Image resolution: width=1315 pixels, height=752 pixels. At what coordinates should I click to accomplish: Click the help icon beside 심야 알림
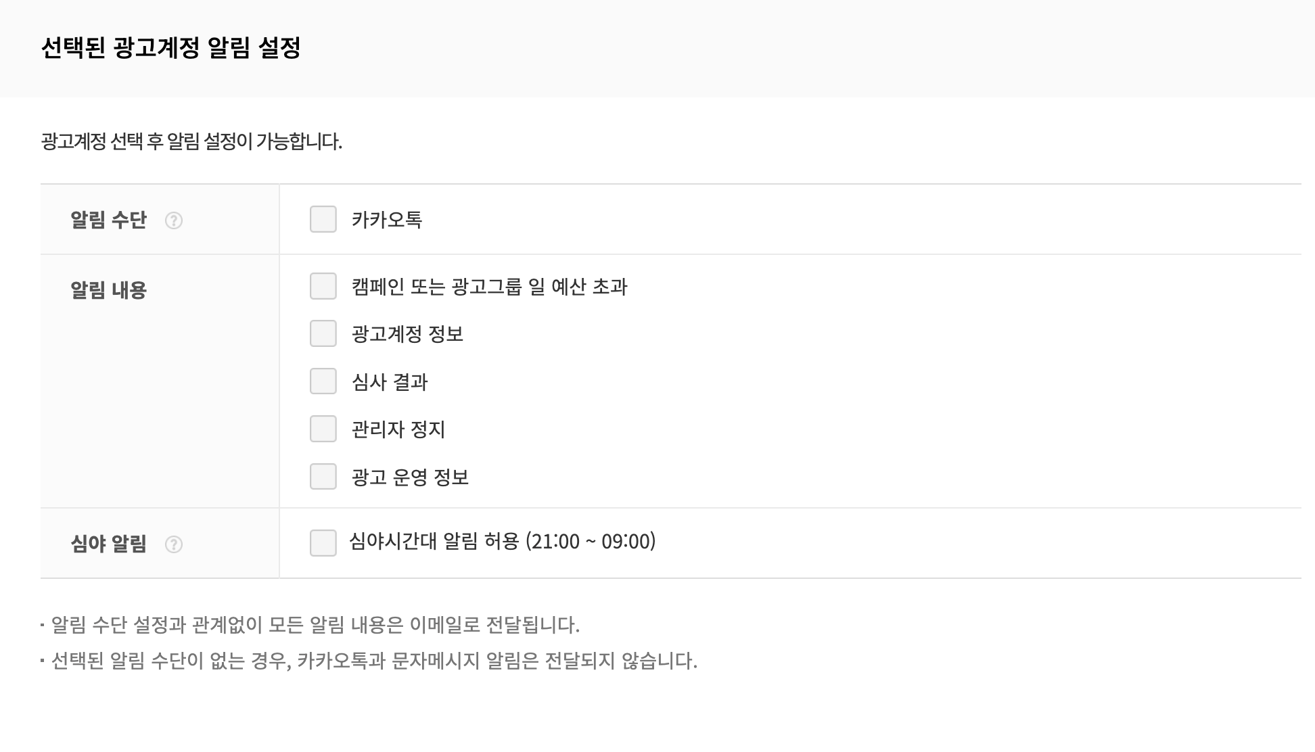point(174,544)
